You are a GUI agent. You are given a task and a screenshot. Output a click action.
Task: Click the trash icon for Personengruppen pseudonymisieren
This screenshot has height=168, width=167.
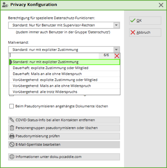[x=12, y=128]
